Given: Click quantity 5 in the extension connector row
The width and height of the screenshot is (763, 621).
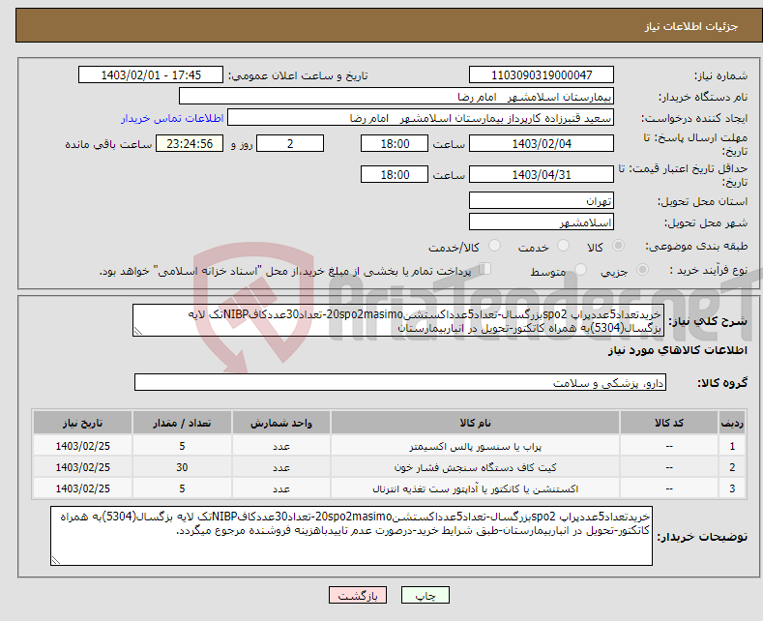Looking at the screenshot, I should 182,488.
